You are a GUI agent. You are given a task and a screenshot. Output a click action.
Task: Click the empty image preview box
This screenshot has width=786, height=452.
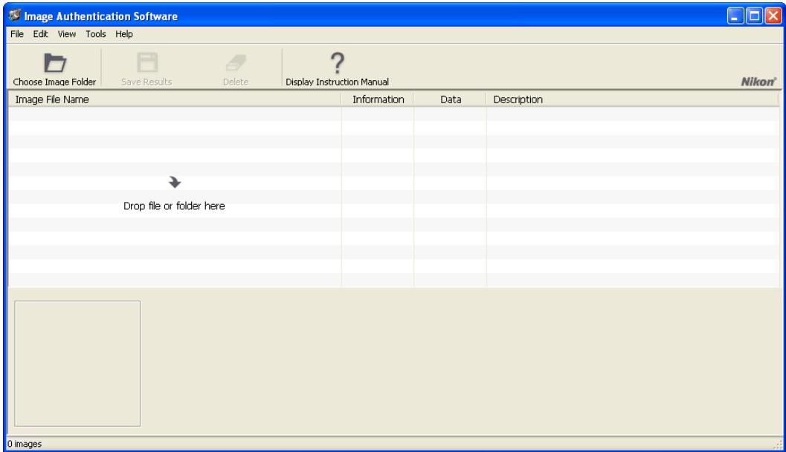coord(77,364)
